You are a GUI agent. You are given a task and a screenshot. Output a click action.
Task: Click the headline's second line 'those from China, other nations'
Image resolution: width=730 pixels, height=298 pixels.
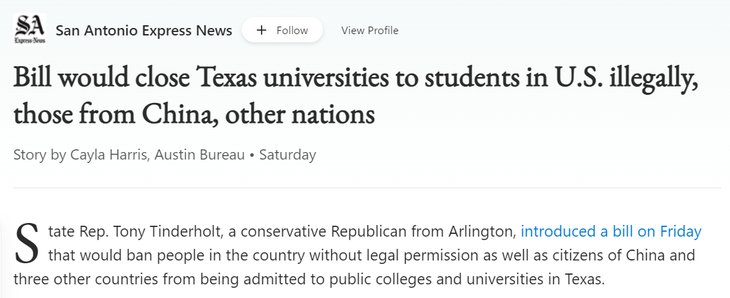tap(194, 114)
